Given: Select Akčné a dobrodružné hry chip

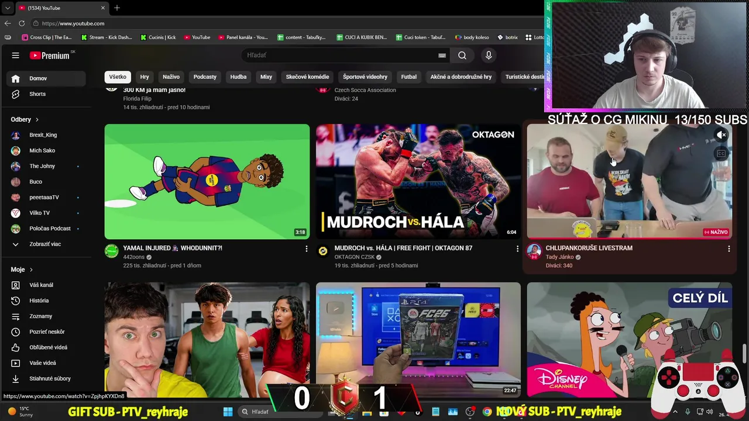Looking at the screenshot, I should 461,77.
